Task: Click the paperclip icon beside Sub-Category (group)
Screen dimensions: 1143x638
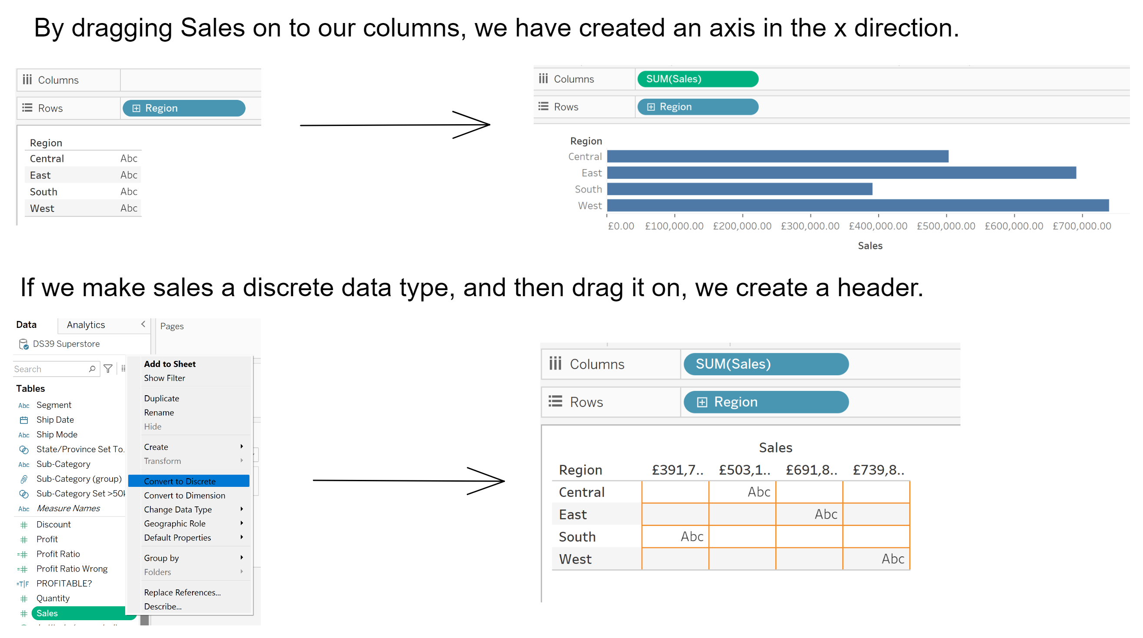Action: 24,479
